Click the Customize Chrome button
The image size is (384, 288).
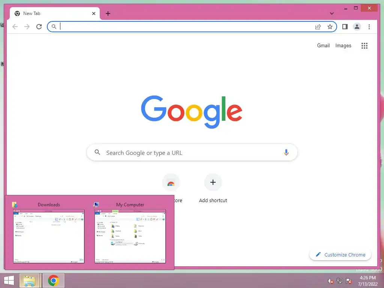point(340,255)
